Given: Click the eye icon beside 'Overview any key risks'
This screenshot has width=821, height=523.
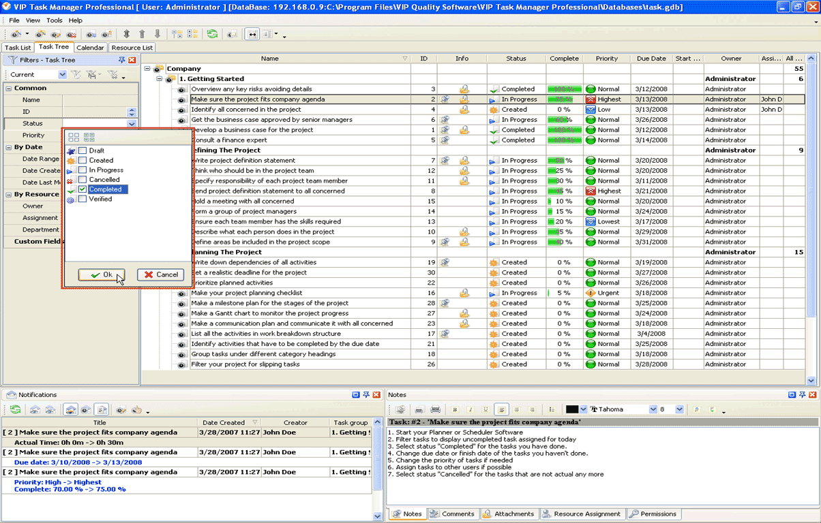Looking at the screenshot, I should (x=181, y=89).
